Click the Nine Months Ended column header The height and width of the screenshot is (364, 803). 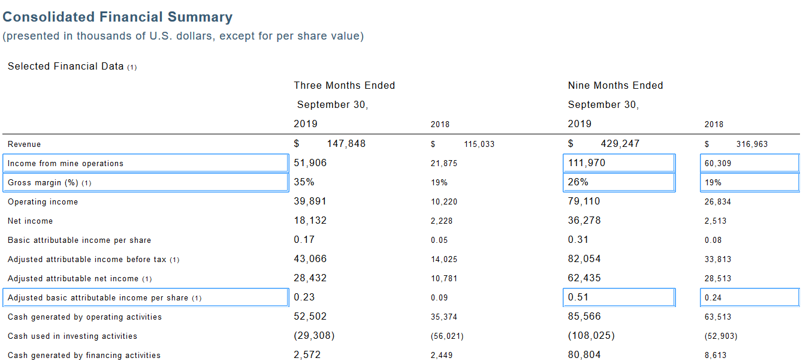615,86
